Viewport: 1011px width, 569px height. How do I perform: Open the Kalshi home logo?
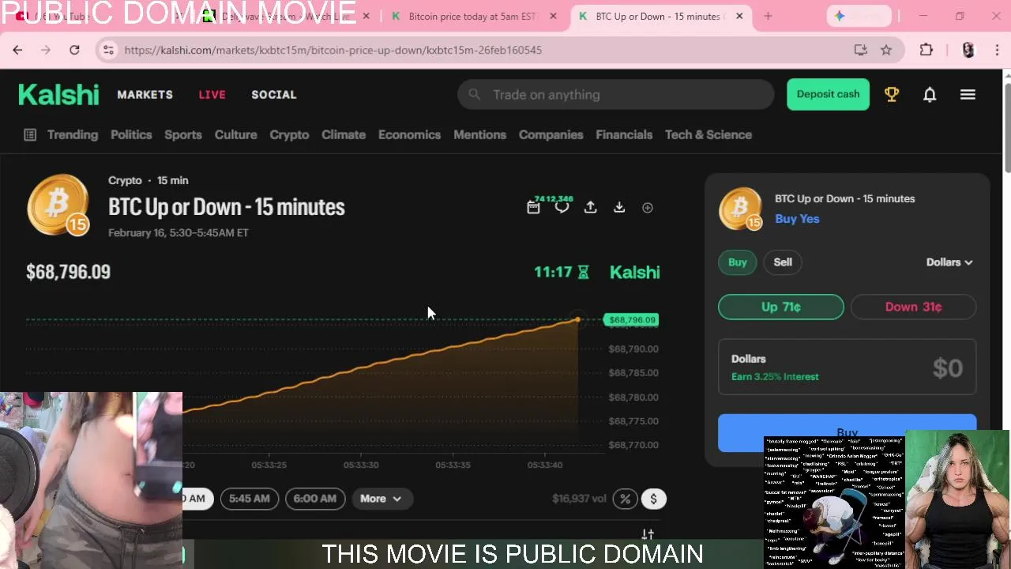tap(58, 95)
